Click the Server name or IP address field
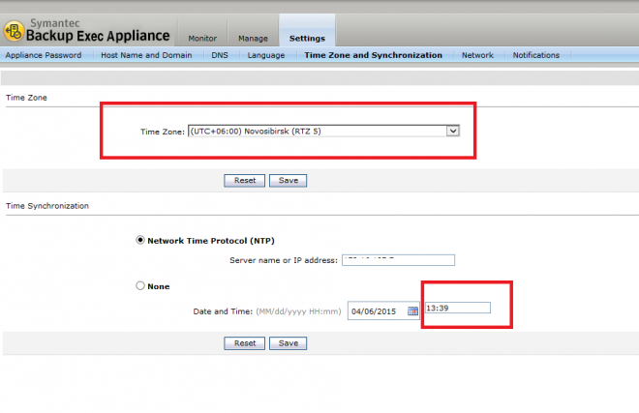The image size is (639, 413). point(398,260)
